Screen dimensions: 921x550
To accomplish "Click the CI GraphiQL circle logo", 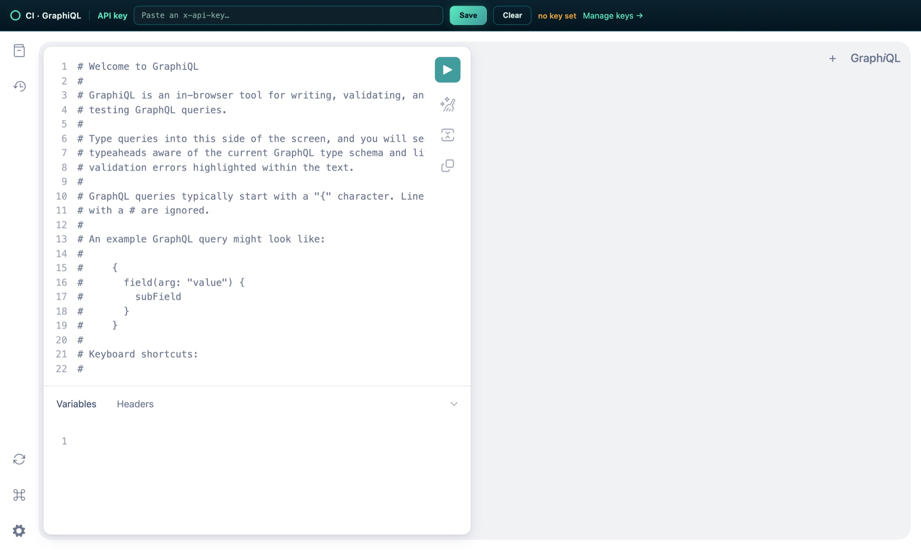I will coord(15,15).
